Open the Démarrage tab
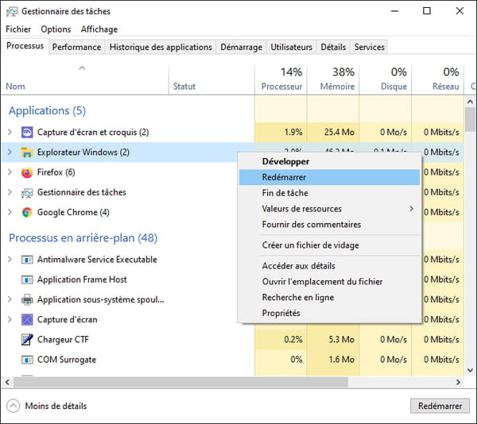The height and width of the screenshot is (424, 477). (x=241, y=47)
